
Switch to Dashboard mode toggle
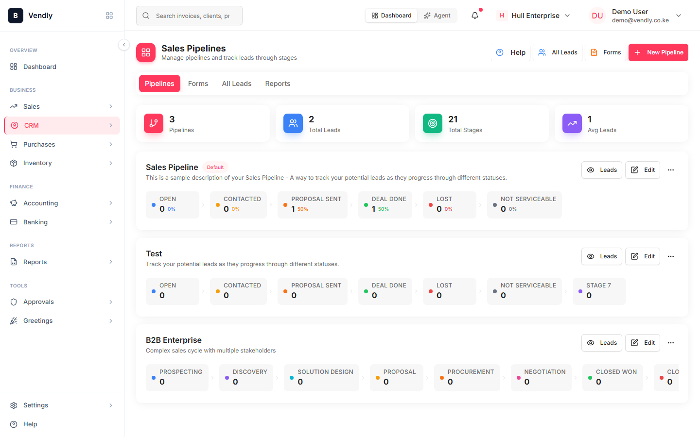click(391, 16)
